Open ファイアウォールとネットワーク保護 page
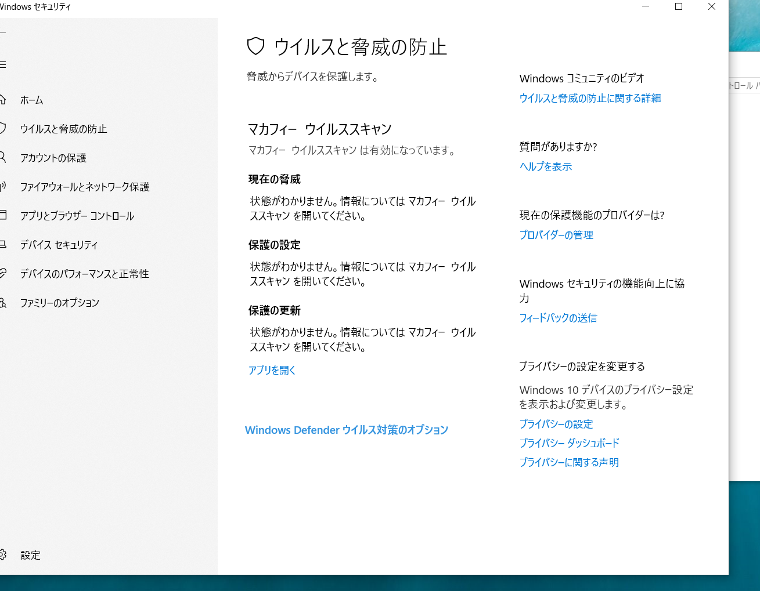The height and width of the screenshot is (591, 760). click(85, 187)
